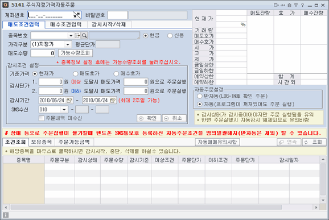Click the 조회 button

click(314, 142)
